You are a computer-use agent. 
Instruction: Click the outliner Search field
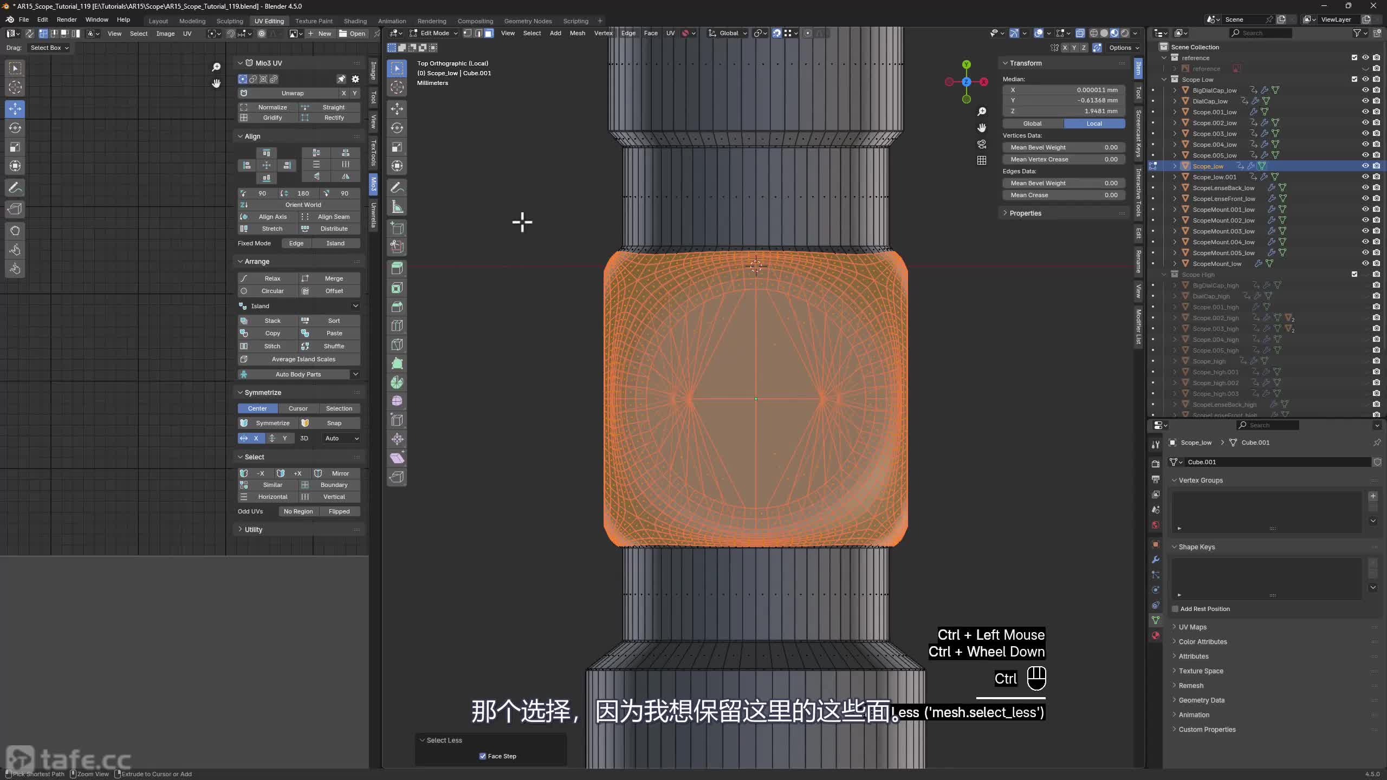[x=1260, y=33]
